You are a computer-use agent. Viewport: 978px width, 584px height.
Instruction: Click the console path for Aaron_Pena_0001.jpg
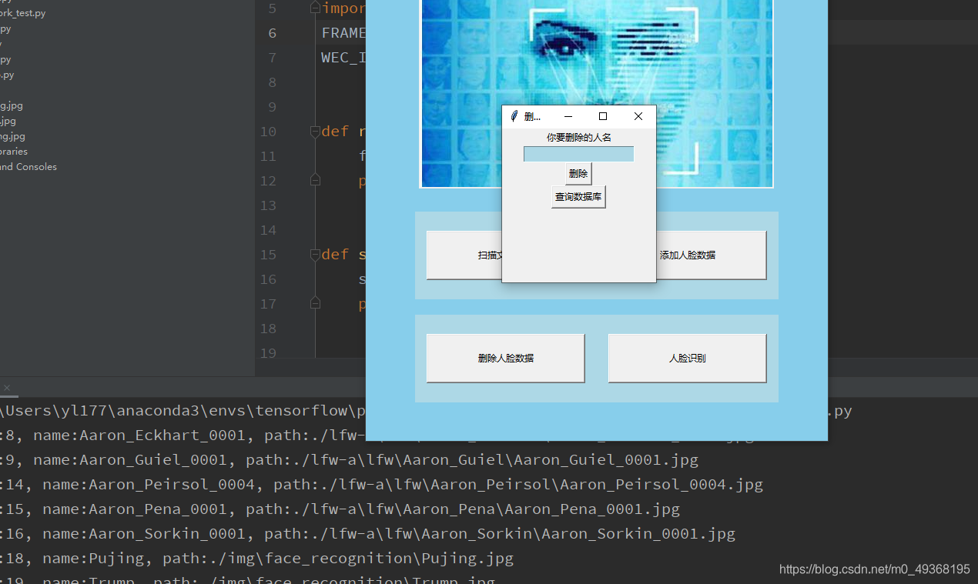tap(463, 509)
